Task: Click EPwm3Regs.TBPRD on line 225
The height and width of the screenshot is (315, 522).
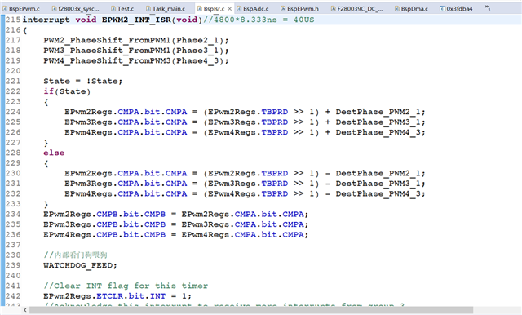Action: coord(248,122)
